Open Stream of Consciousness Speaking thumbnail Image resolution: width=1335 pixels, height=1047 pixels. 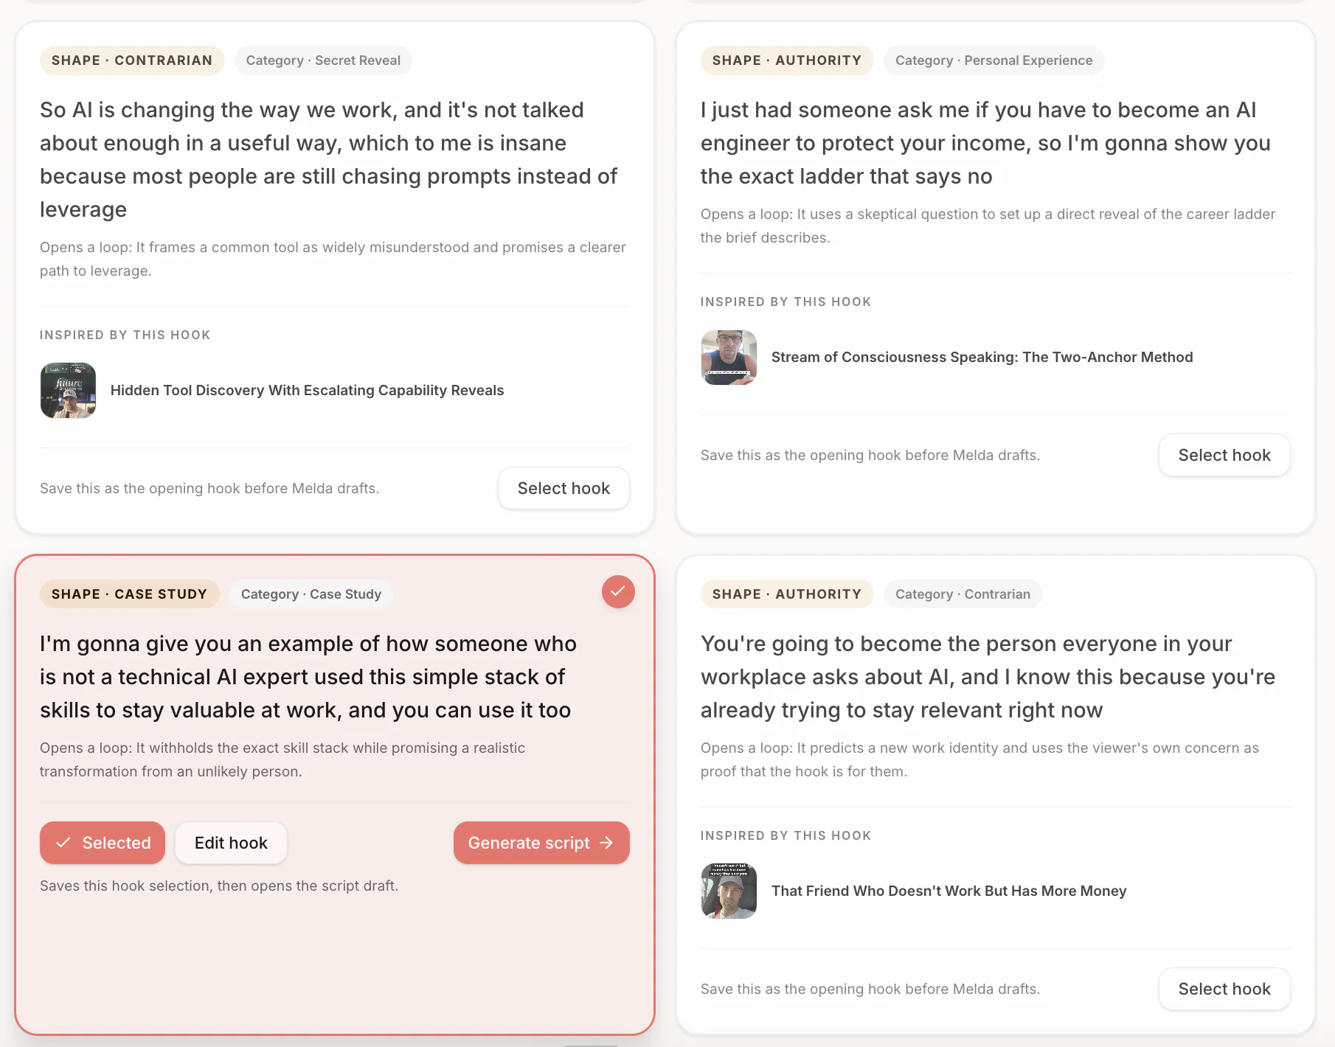[729, 358]
